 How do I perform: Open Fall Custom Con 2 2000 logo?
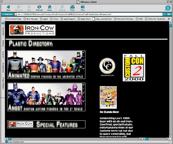[134, 68]
